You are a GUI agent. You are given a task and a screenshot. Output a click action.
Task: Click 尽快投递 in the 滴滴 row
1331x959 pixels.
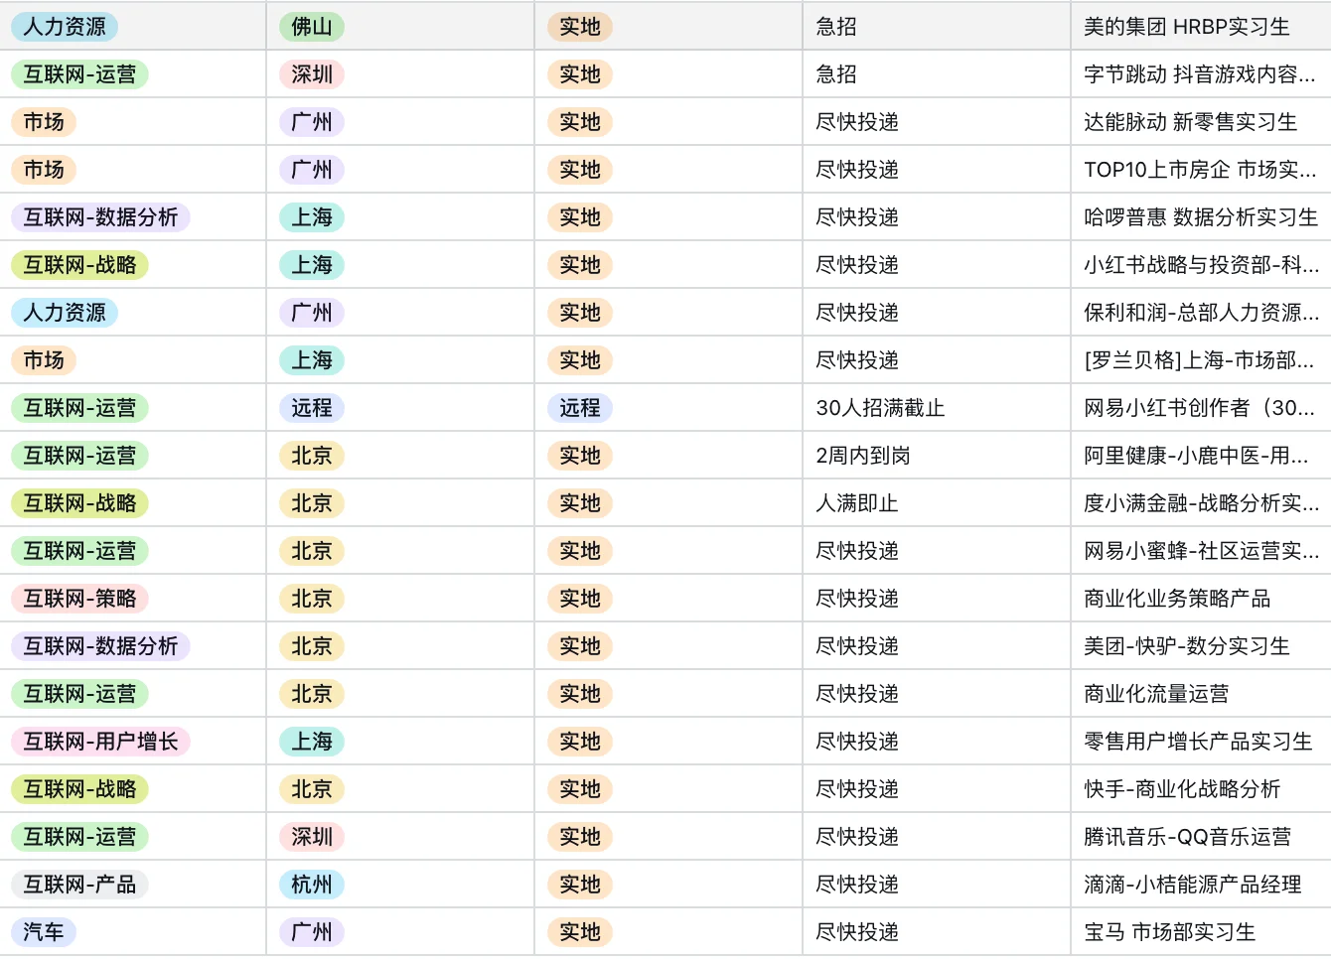(857, 885)
